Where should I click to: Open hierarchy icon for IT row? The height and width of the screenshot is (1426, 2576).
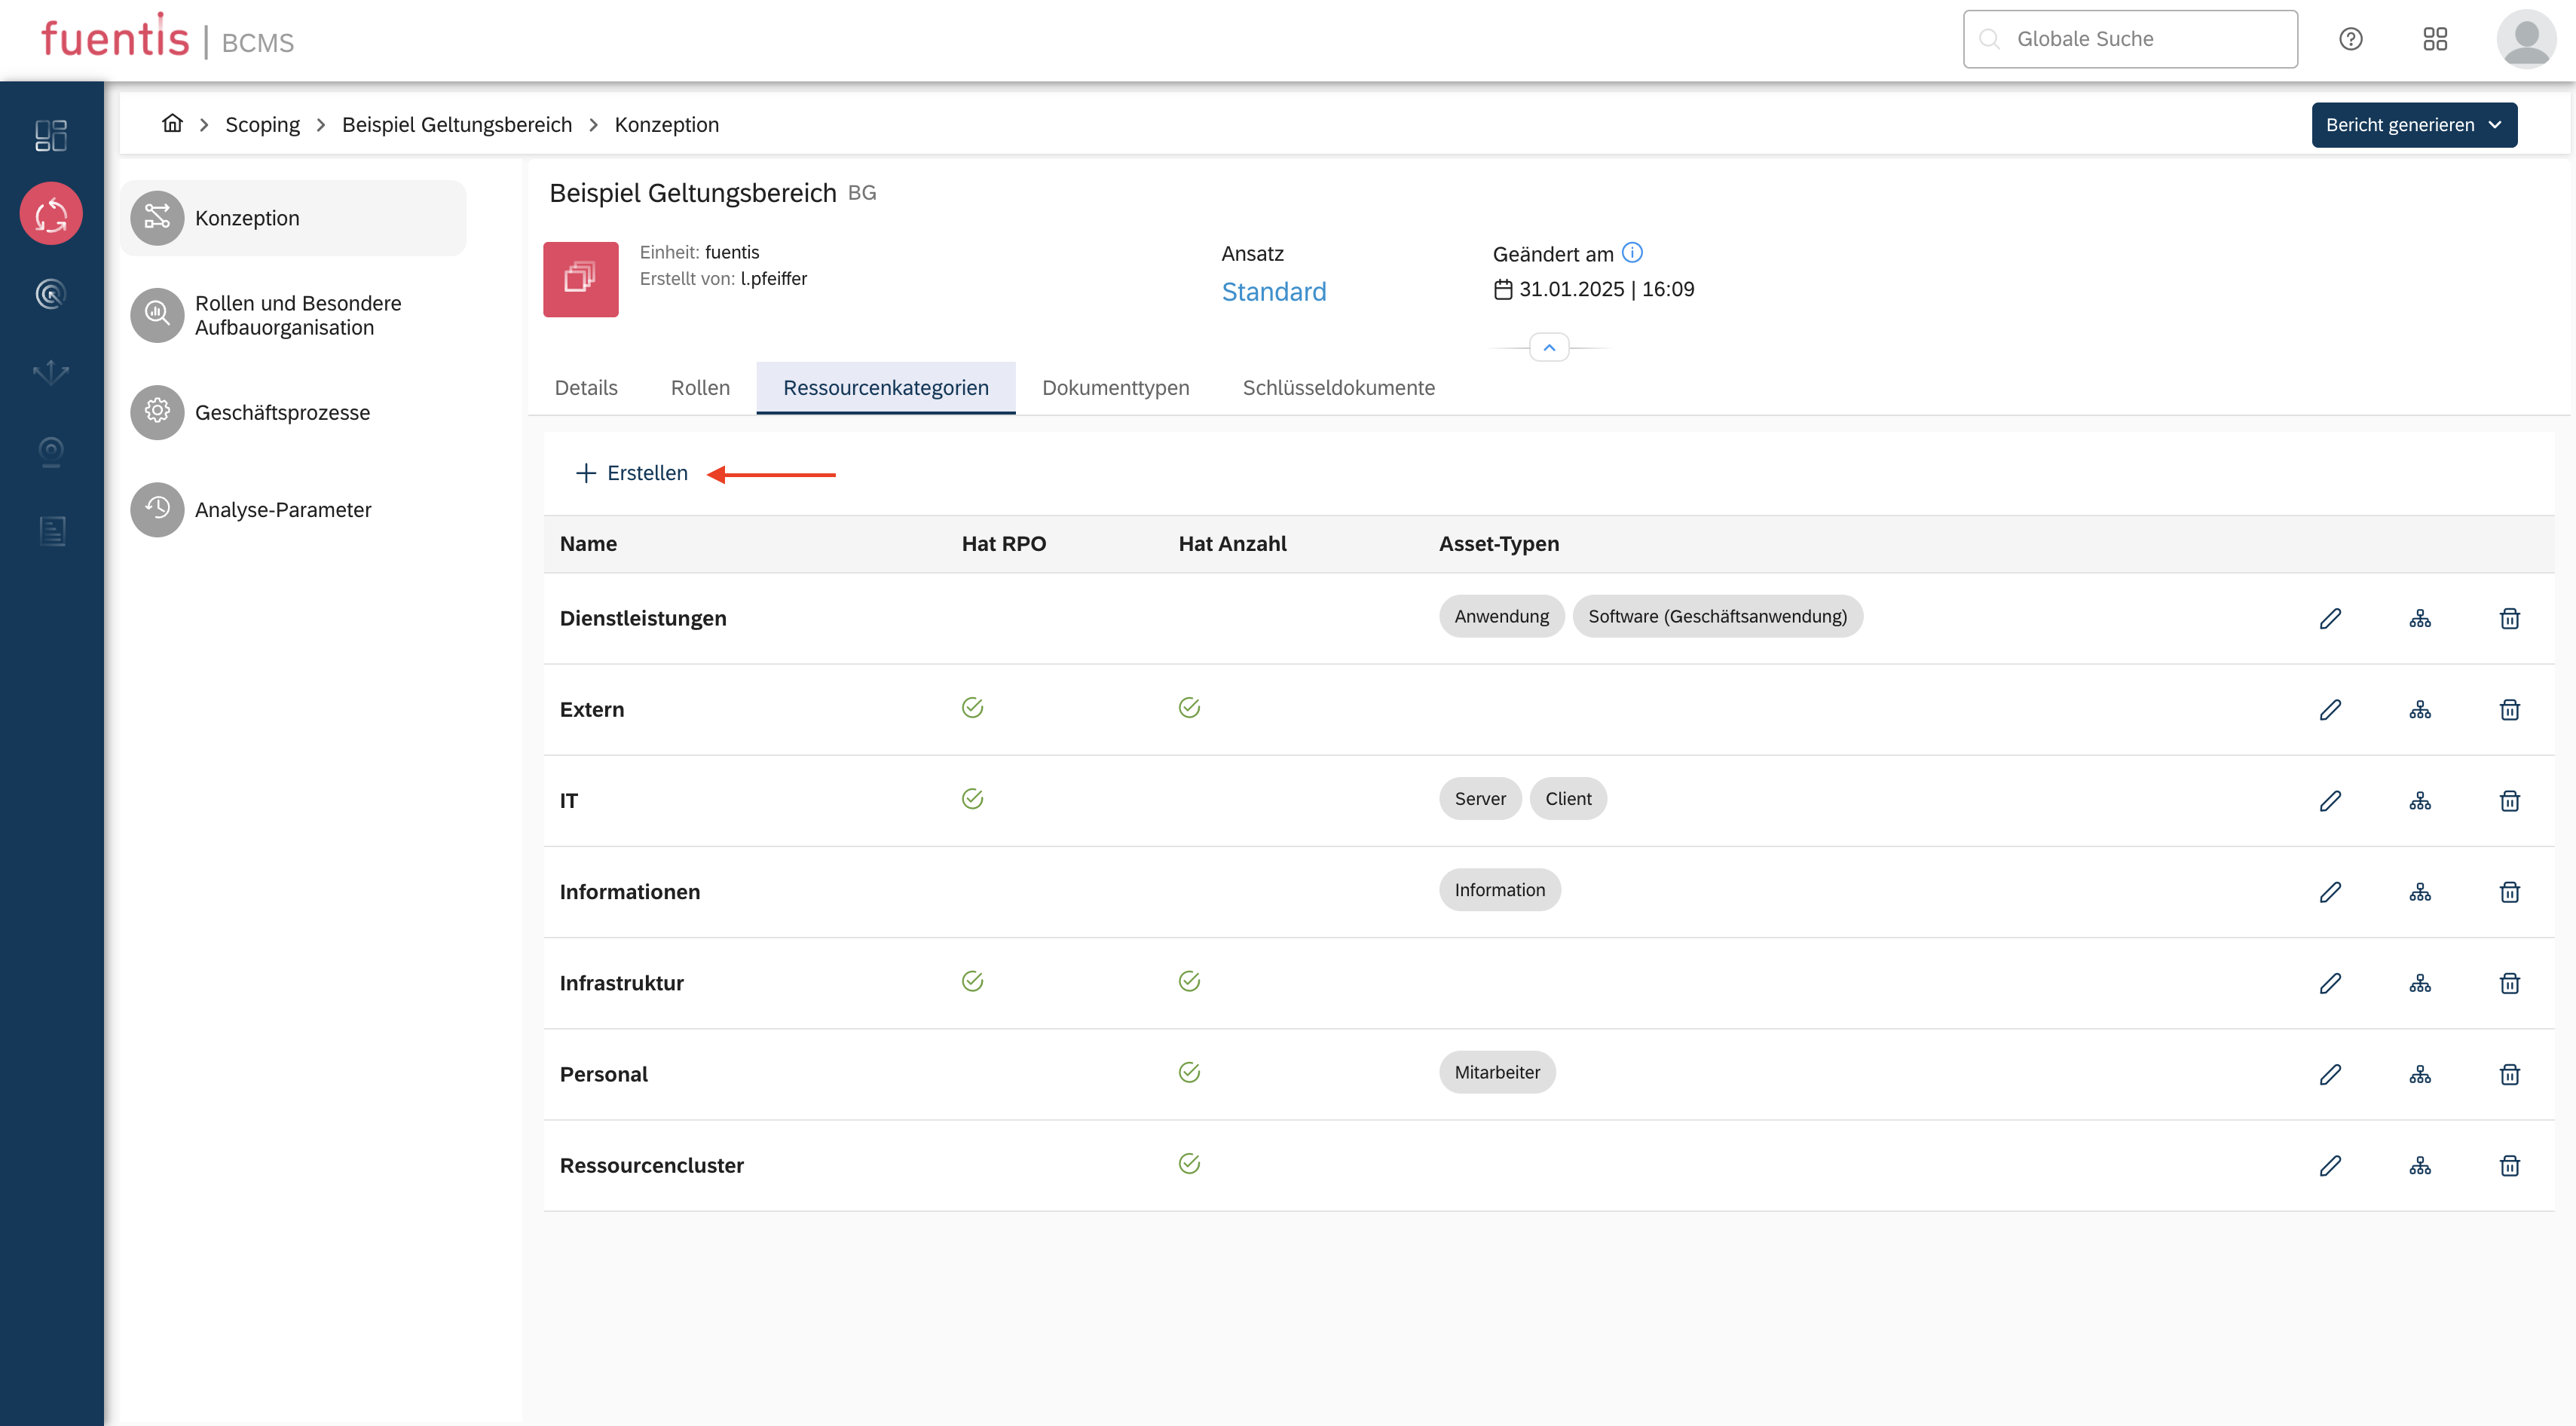(x=2419, y=800)
